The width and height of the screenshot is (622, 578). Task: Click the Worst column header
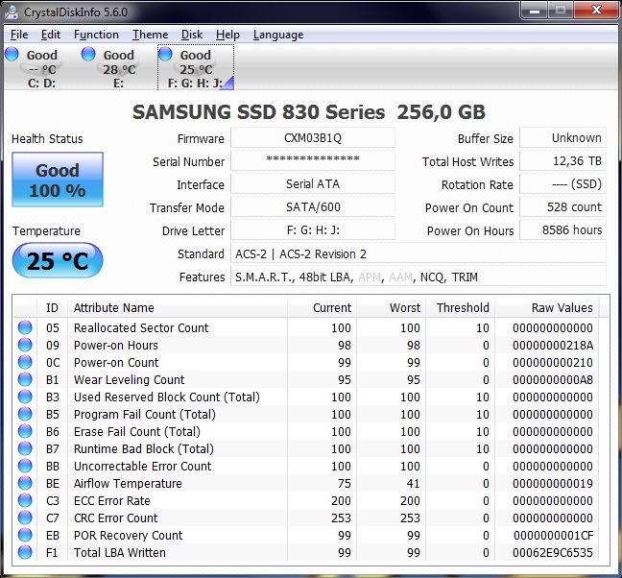(x=391, y=307)
